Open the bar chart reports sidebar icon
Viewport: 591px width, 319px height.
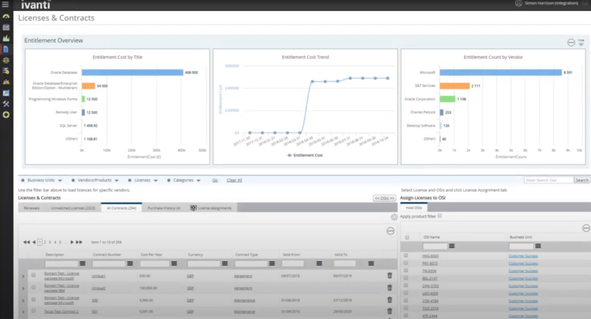pyautogui.click(x=6, y=38)
